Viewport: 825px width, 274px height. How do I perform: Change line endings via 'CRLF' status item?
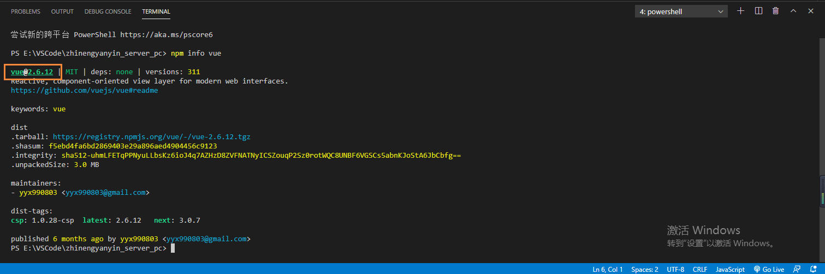click(700, 269)
